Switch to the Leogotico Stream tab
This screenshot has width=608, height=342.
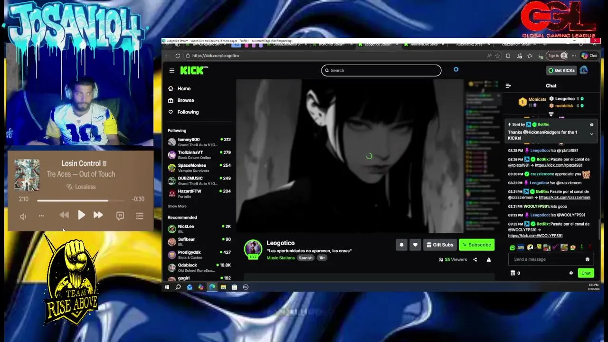coord(378,44)
